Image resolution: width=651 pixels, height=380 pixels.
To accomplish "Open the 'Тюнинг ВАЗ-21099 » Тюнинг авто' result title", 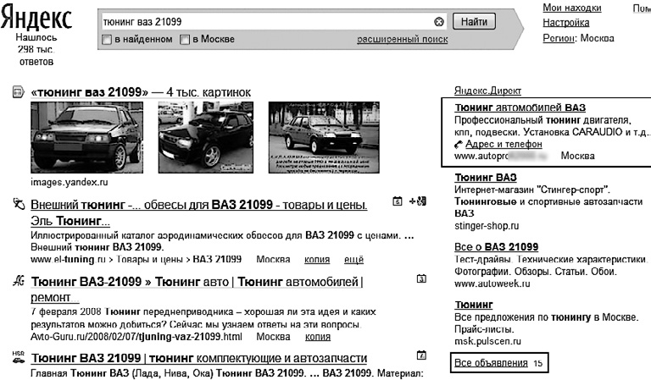I will [x=197, y=289].
